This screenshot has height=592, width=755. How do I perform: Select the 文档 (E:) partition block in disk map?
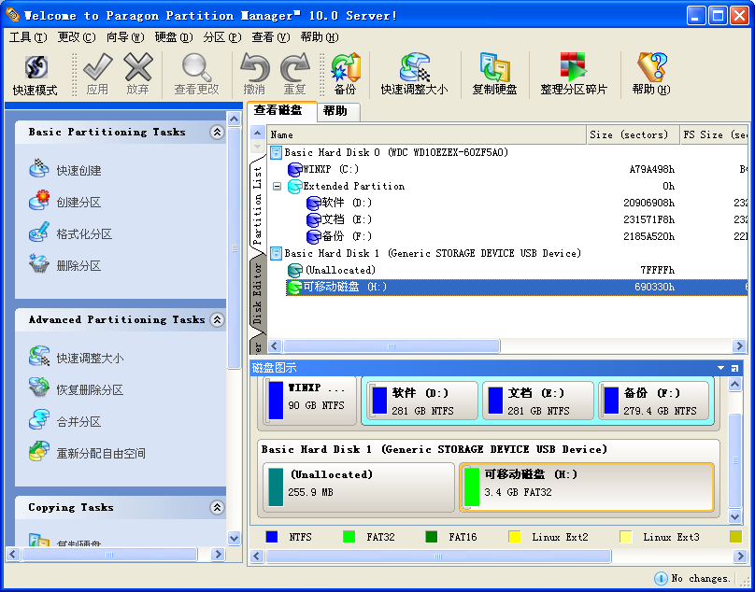[537, 400]
